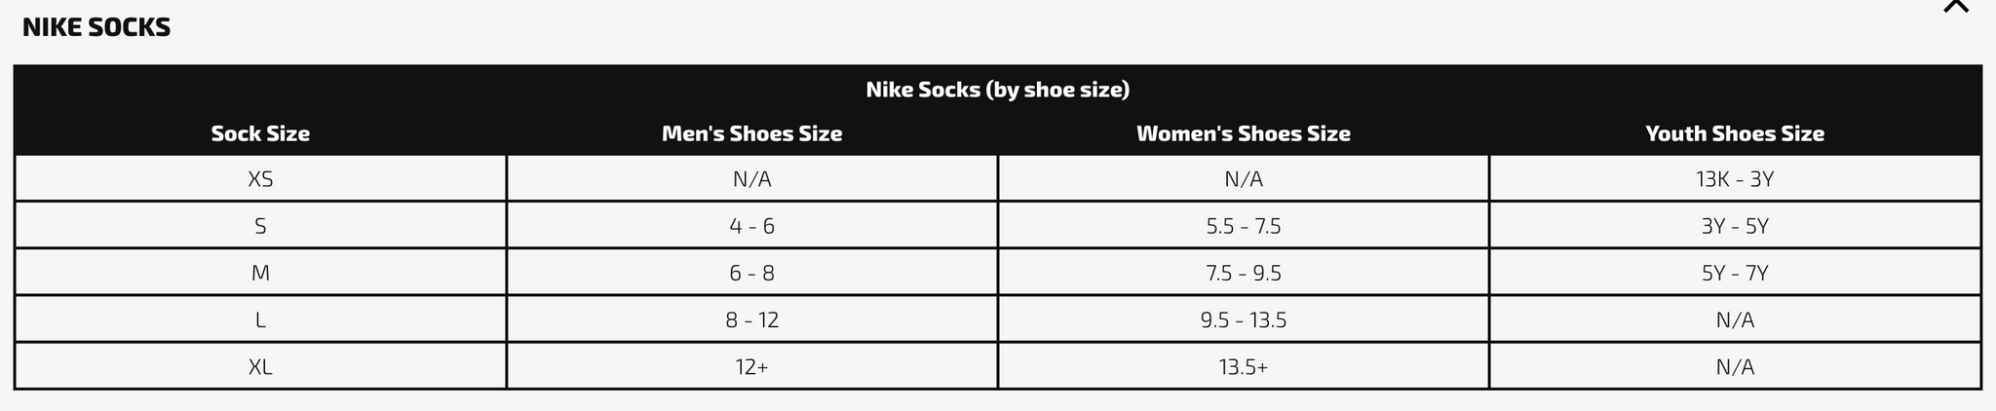Screen dimensions: 1996x411
Task: Close the Nike Socks size chart
Action: pos(1955,5)
